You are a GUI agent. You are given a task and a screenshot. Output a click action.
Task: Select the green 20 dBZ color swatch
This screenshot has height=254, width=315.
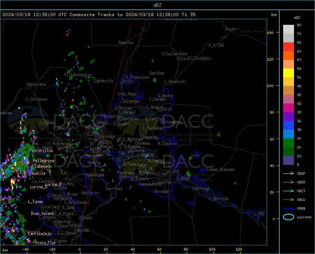point(288,143)
